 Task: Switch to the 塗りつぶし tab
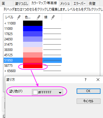(x=21, y=4)
